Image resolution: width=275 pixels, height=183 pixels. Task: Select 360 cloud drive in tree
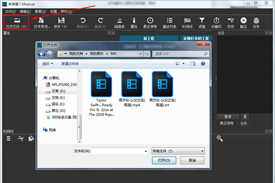click(62, 117)
